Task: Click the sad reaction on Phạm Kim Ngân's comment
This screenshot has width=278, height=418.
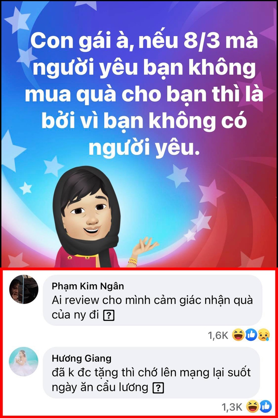Action: [x=264, y=335]
